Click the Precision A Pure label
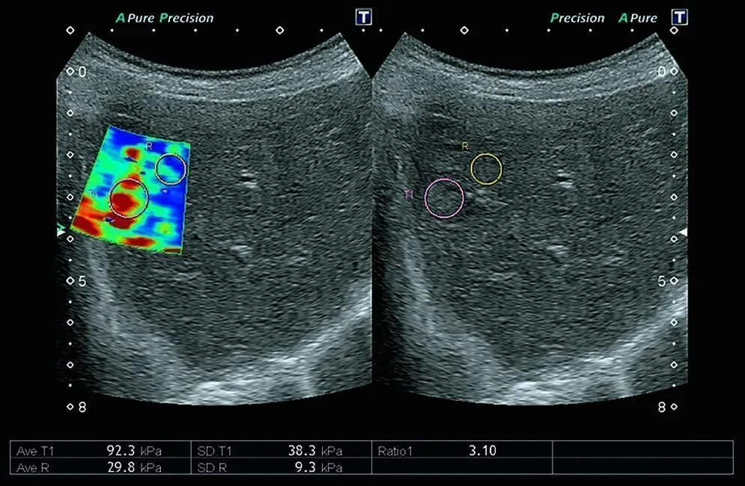The image size is (745, 486). tap(603, 18)
